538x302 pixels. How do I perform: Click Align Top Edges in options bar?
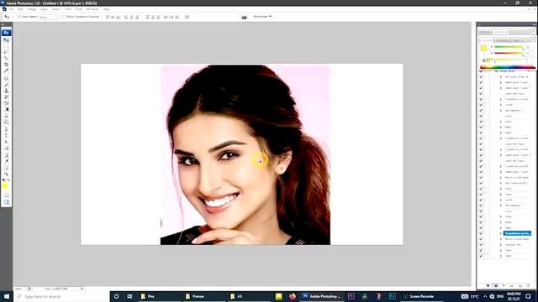pos(108,17)
